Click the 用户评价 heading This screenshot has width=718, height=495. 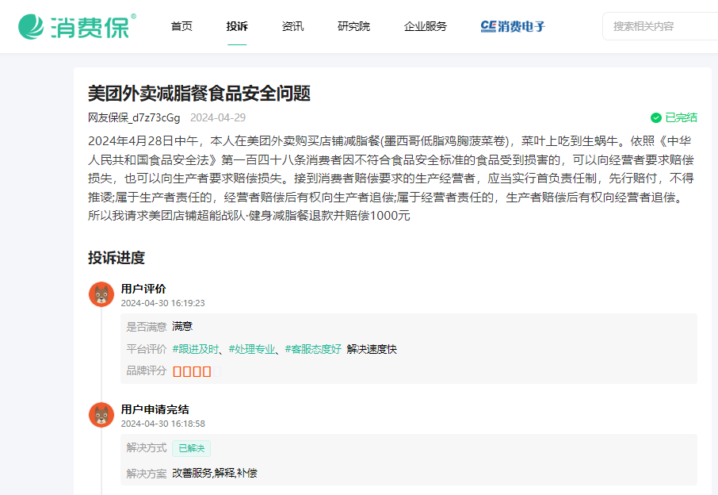pos(143,289)
